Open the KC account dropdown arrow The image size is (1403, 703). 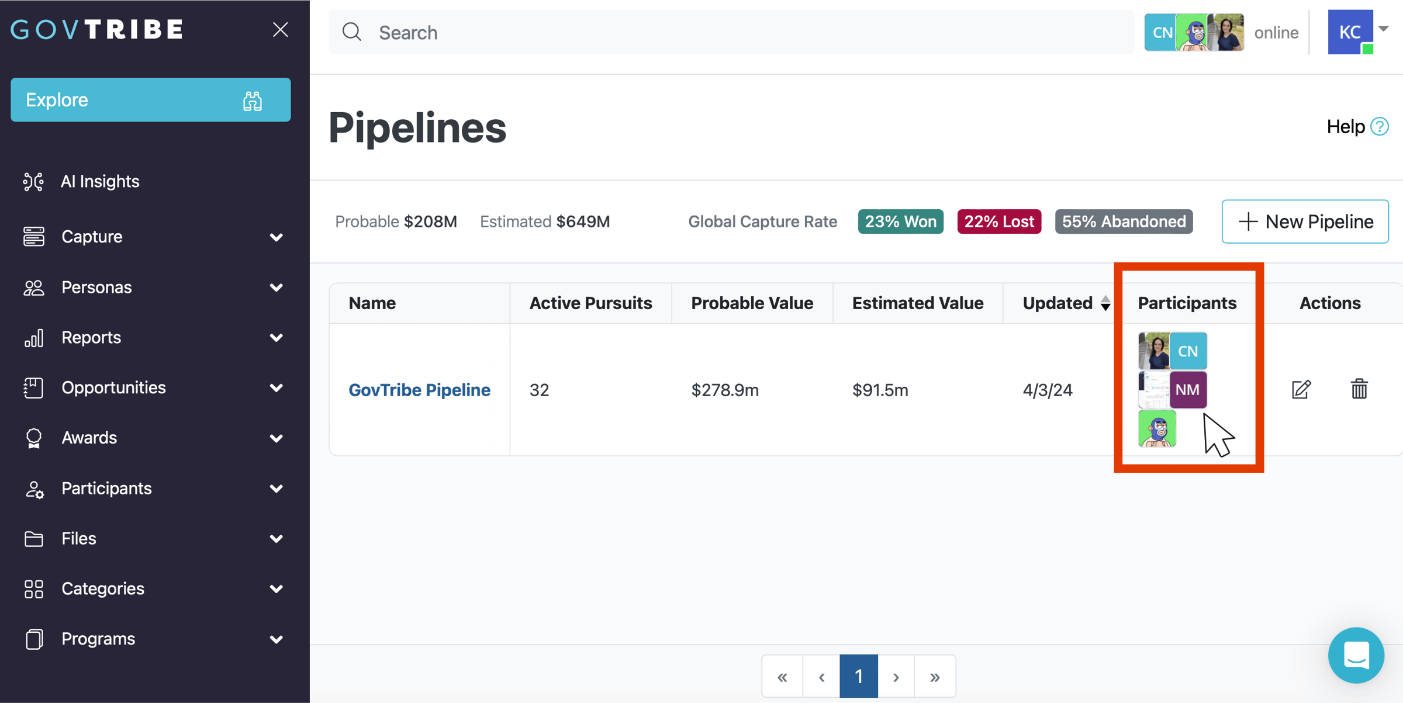pos(1383,28)
